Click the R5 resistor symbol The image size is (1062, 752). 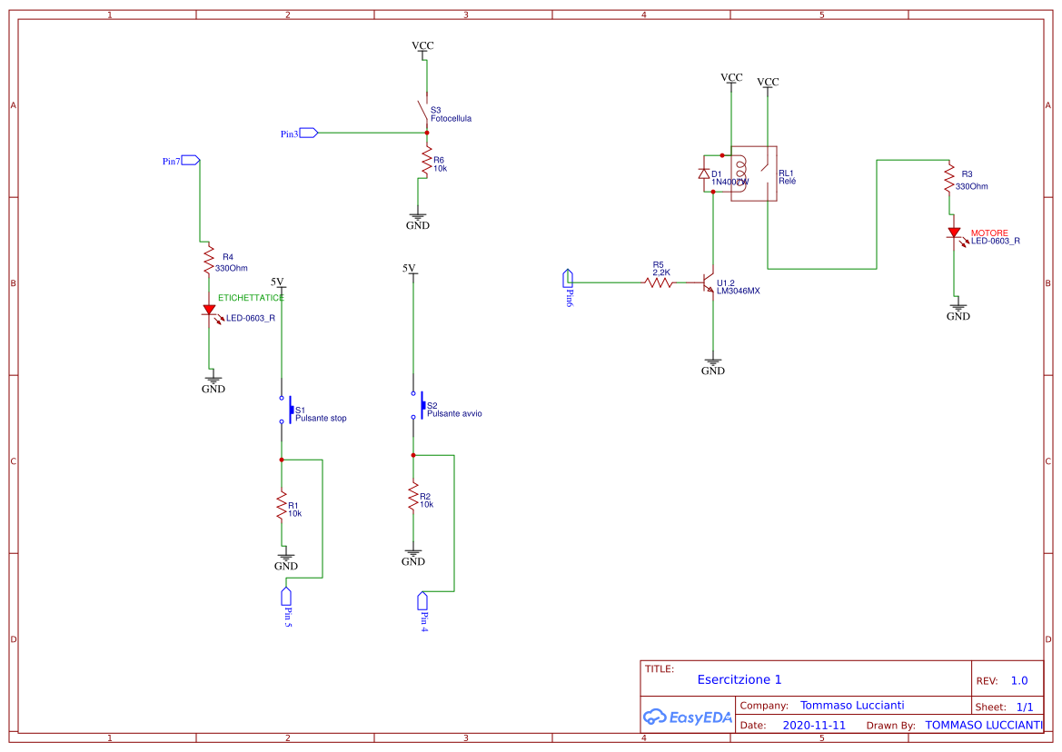pos(659,282)
